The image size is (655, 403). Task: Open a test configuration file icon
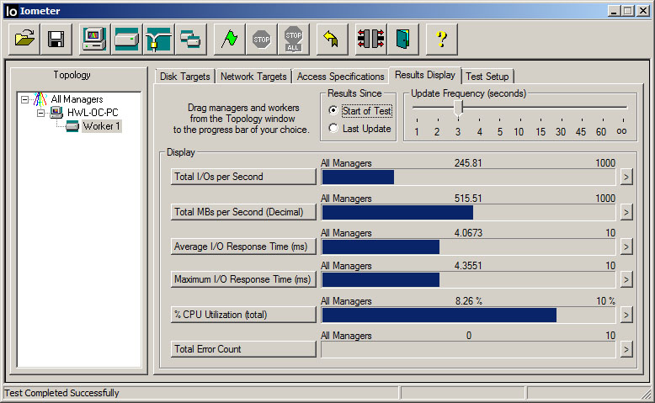tap(24, 40)
